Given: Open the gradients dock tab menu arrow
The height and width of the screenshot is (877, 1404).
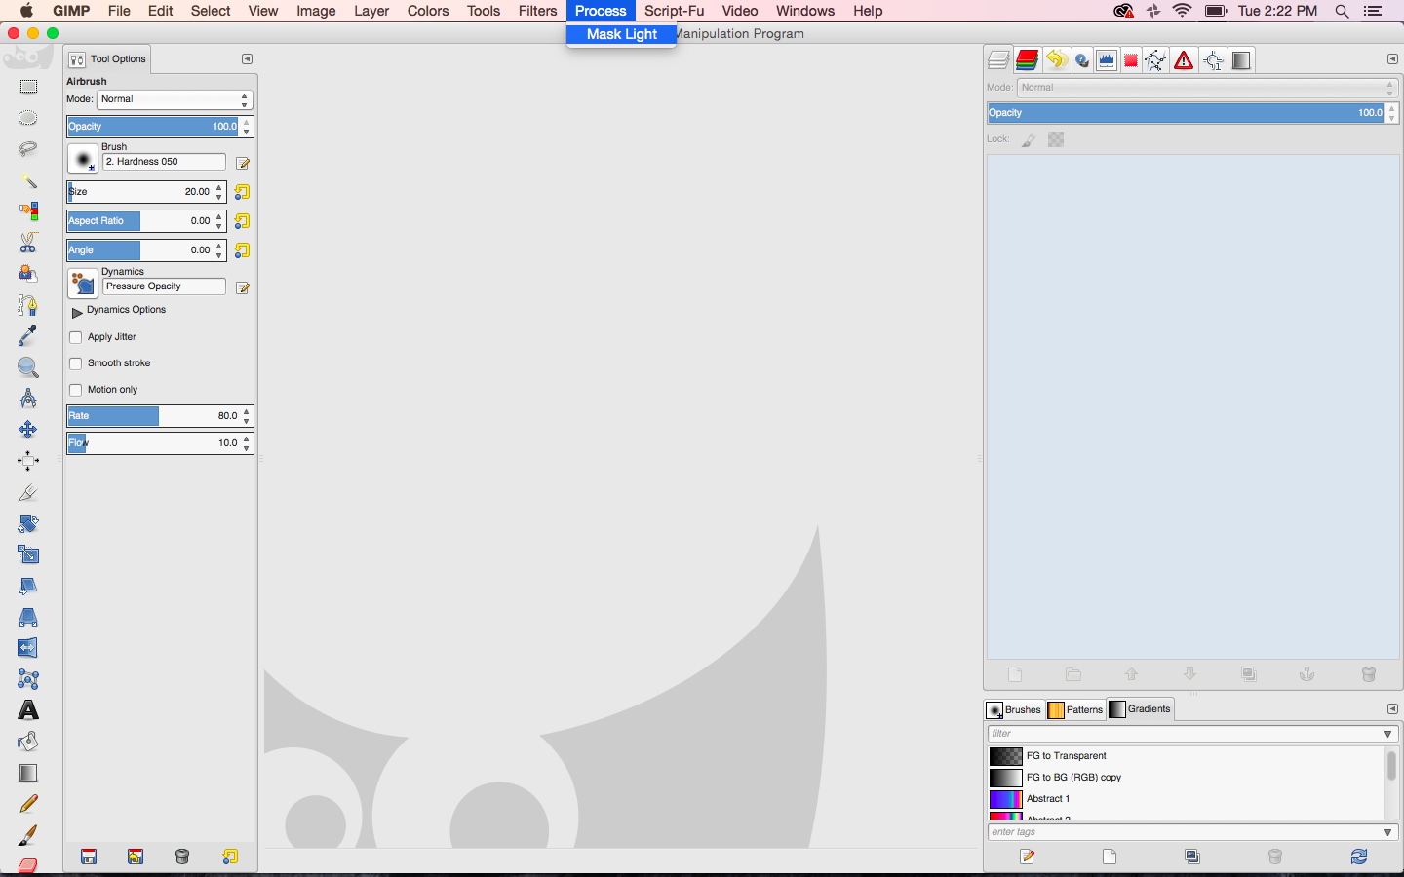Looking at the screenshot, I should pyautogui.click(x=1392, y=709).
